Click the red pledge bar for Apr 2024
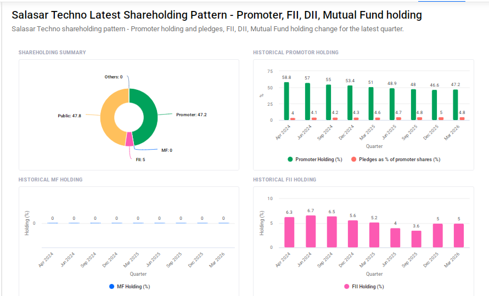The image size is (489, 296). [x=293, y=119]
